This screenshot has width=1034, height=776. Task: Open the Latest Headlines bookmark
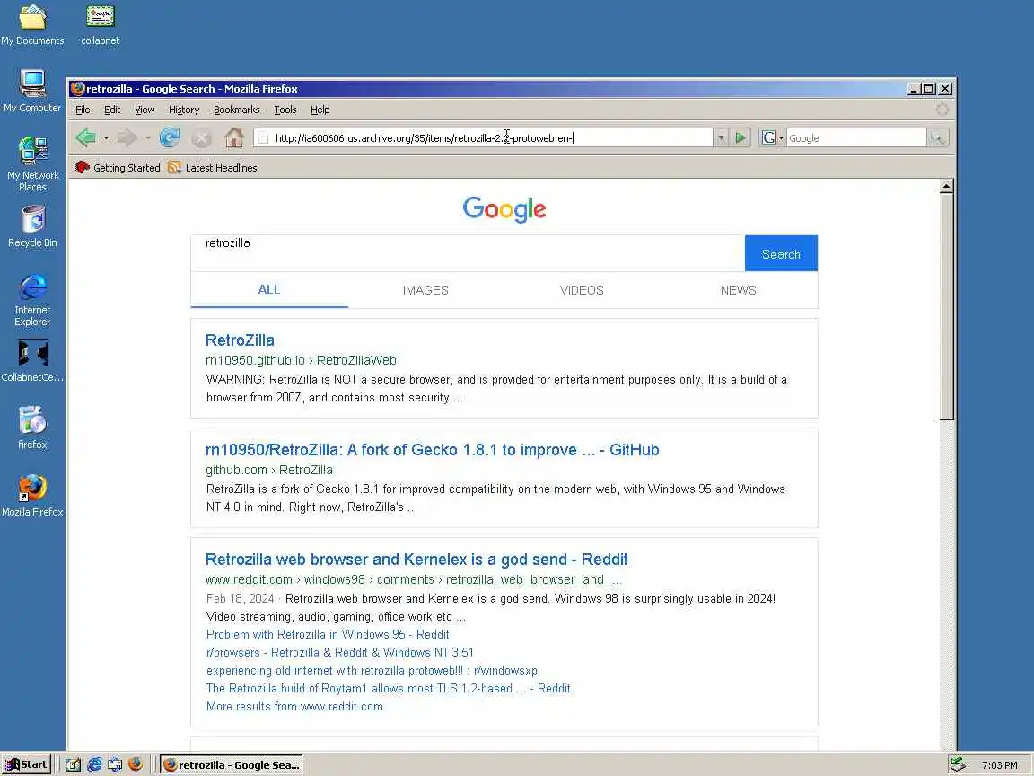click(213, 168)
